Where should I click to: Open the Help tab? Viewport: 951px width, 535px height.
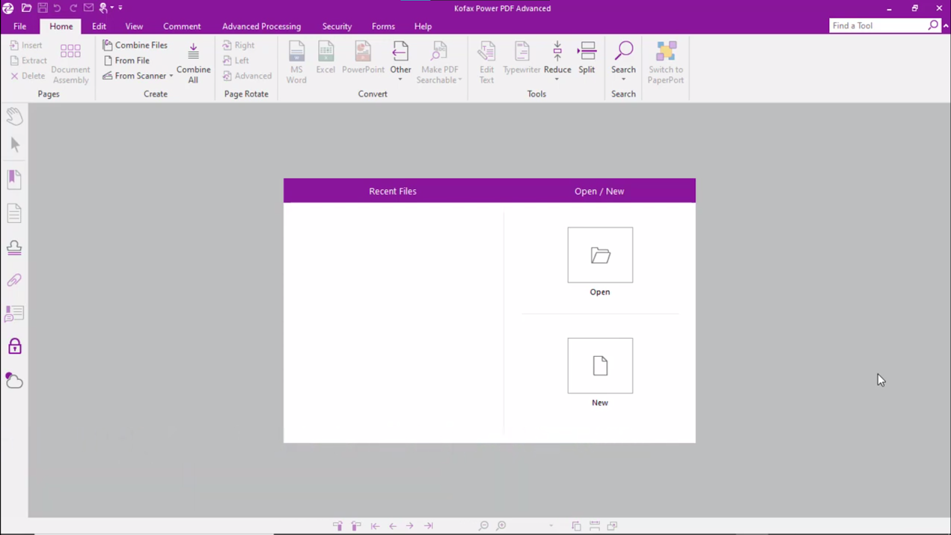[423, 26]
